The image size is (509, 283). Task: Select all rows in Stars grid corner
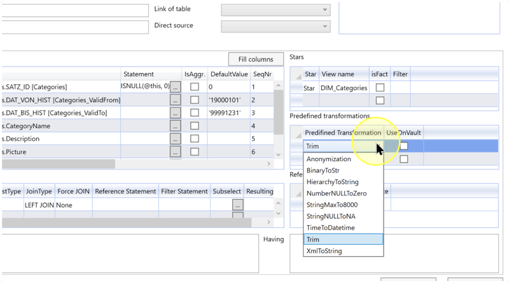coord(296,74)
